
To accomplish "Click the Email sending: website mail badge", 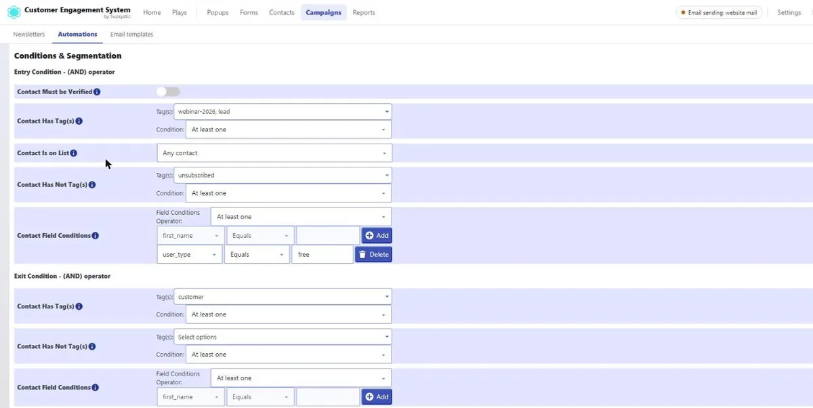I will (x=719, y=13).
